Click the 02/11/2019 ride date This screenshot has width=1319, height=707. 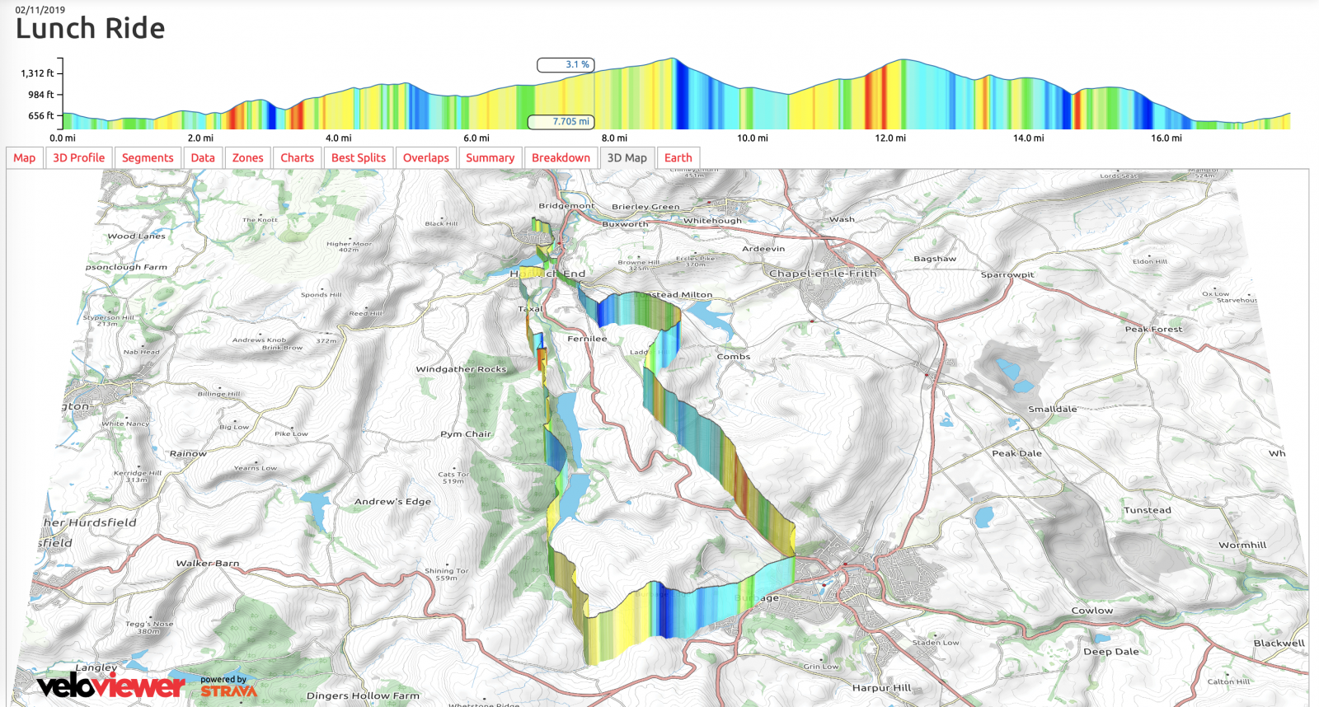coord(40,10)
